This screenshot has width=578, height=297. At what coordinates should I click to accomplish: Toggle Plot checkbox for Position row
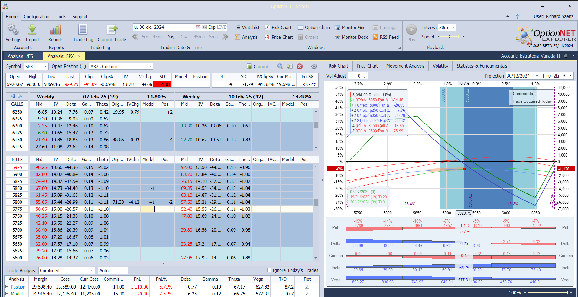(307, 287)
